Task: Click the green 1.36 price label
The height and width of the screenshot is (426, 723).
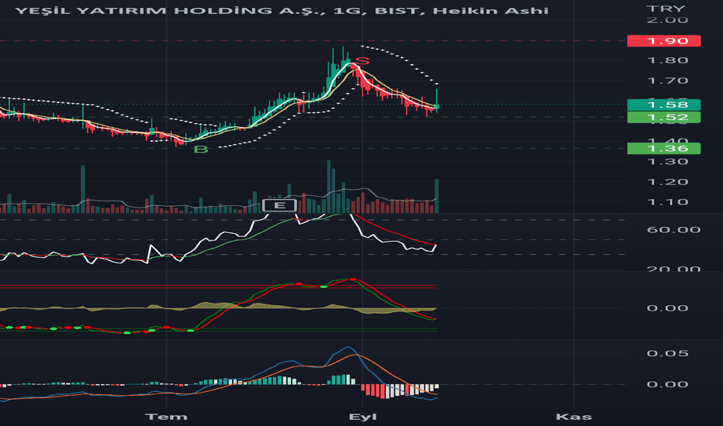Action: pos(664,148)
